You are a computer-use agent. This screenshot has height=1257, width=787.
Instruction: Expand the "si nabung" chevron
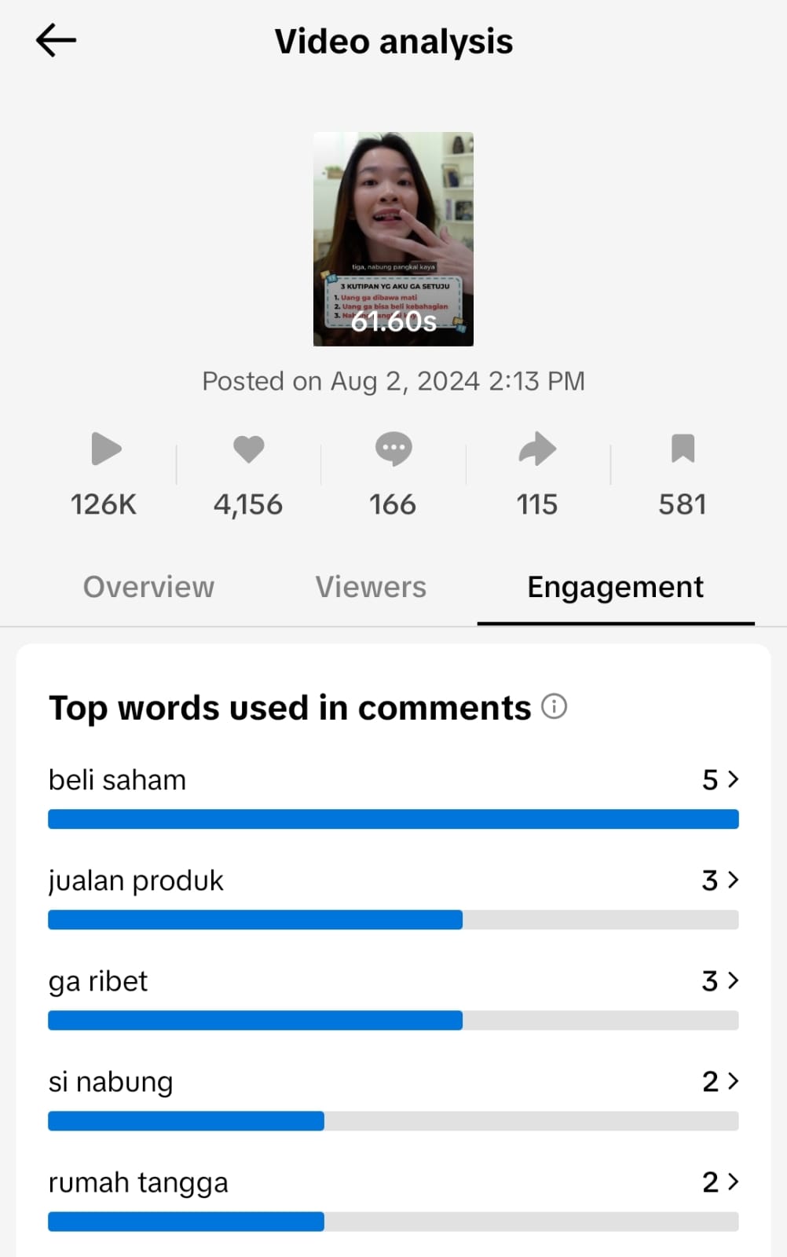(733, 1081)
